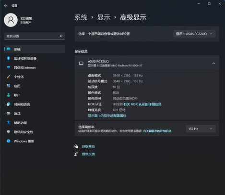Image resolution: width=225 pixels, height=195 pixels.
Task: Select the 隐私和安全性 shield icon
Action: pyautogui.click(x=9, y=132)
